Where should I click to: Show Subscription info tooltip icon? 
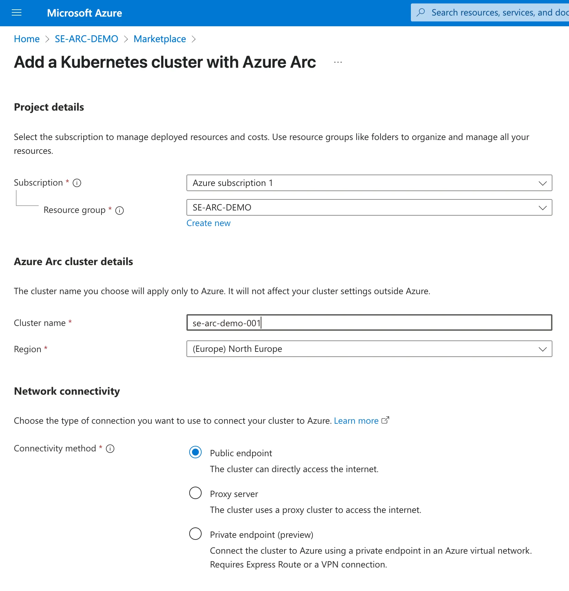click(x=77, y=183)
